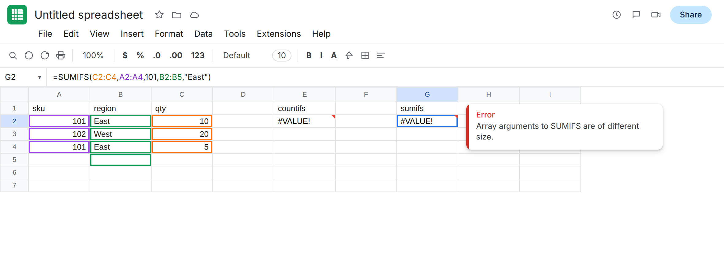Open the Insert menu
The height and width of the screenshot is (257, 724).
[132, 34]
